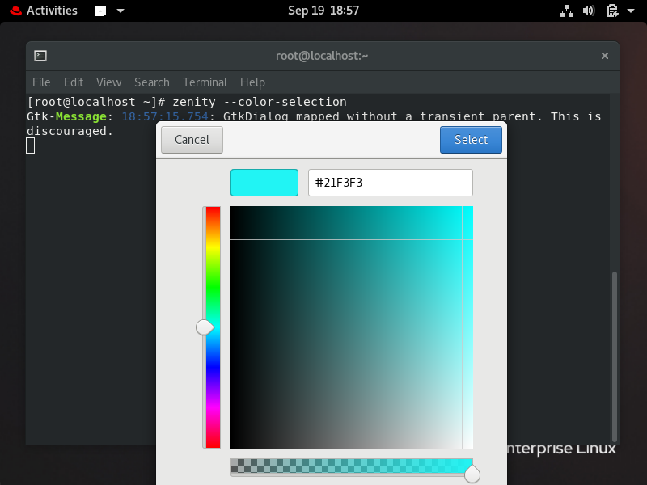Click the cyan color preview swatch
Image resolution: width=647 pixels, height=485 pixels.
pyautogui.click(x=264, y=183)
